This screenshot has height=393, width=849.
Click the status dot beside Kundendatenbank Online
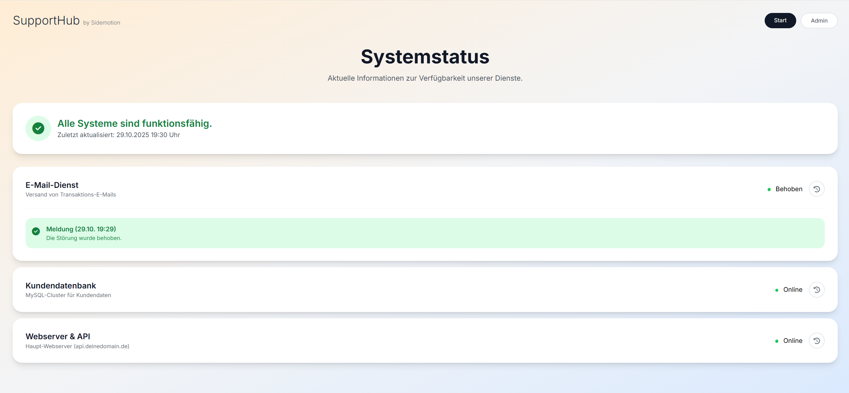pos(777,290)
